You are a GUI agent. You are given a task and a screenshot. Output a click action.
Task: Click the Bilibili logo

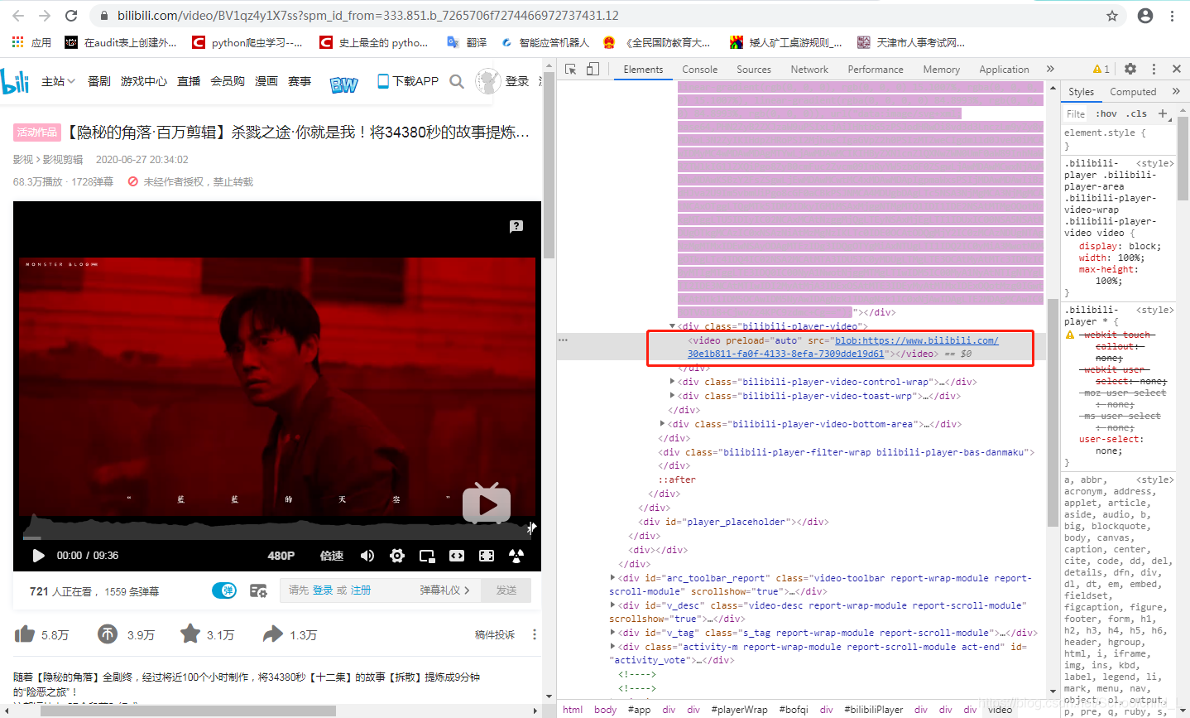[x=15, y=81]
